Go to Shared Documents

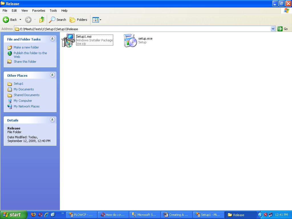click(27, 95)
